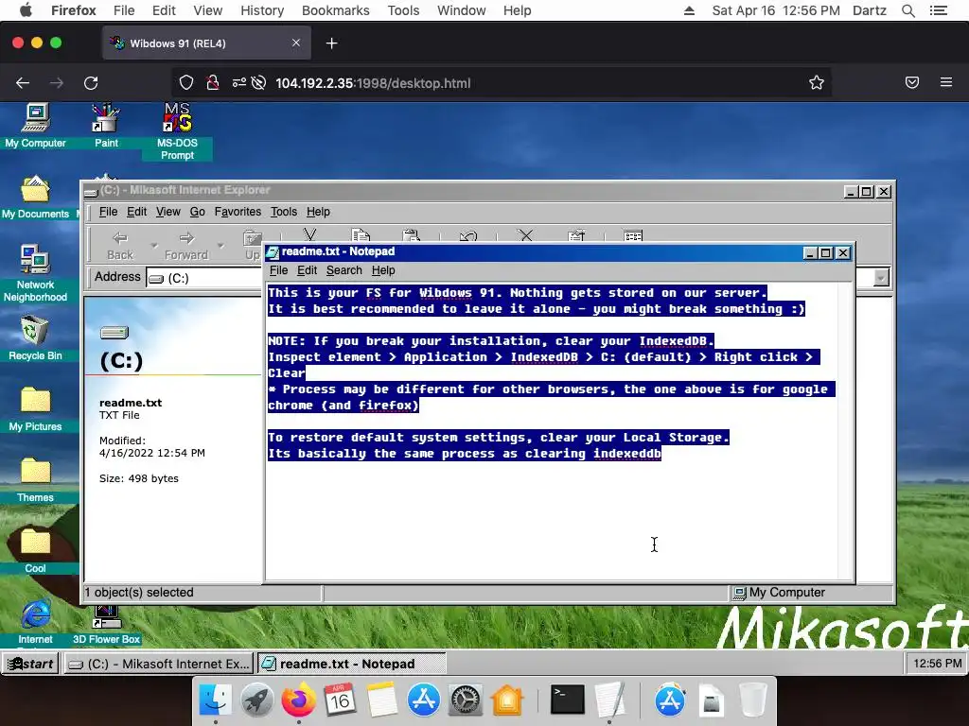Screen dimensions: 969x726
Task: Click the Copy toolbar icon in explorer
Action: point(361,234)
